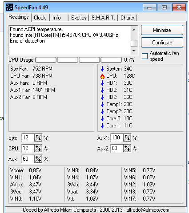Maximize the SpeedFan window

(x=164, y=8)
